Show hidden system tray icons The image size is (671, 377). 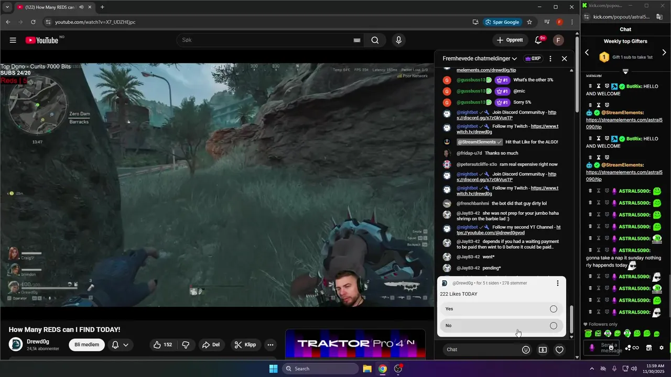pos(592,369)
